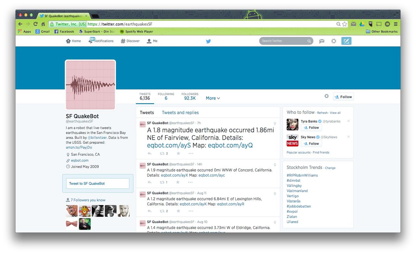Click the Tweet to SF QuakeBot box
The width and height of the screenshot is (416, 254).
(97, 184)
